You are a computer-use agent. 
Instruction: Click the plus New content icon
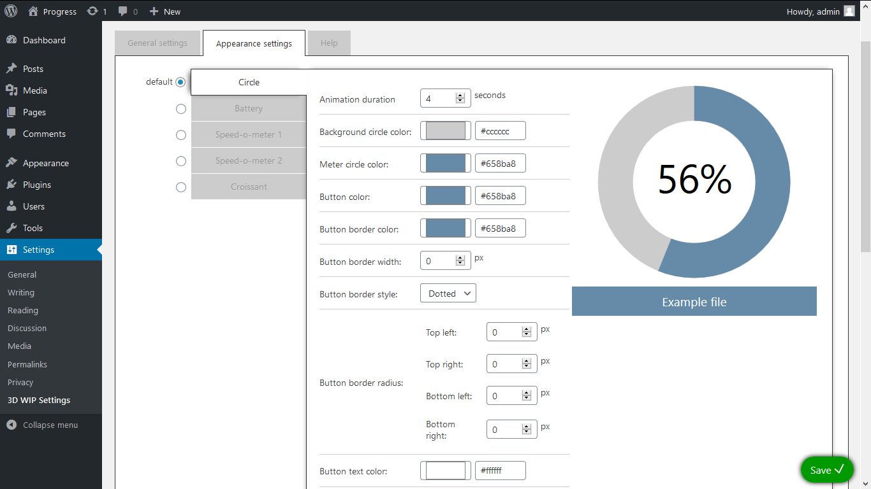coord(154,11)
